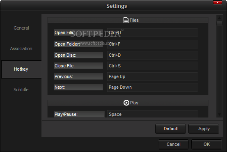The width and height of the screenshot is (227, 152).
Task: Click the scrollbar down arrow
Action: coord(219,115)
